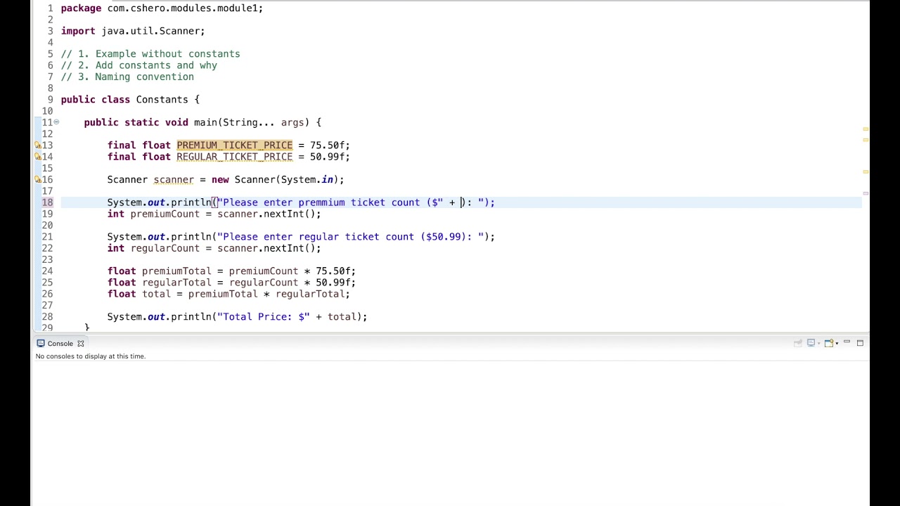Viewport: 900px width, 506px height.
Task: Click the class name Constants on line 9
Action: pos(162,100)
